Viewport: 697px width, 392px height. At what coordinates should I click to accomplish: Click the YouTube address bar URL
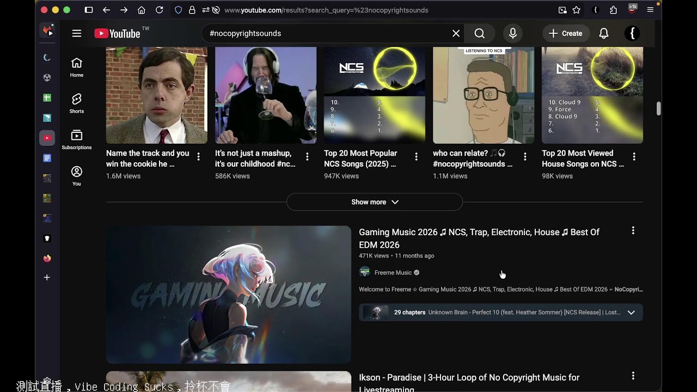pyautogui.click(x=326, y=10)
